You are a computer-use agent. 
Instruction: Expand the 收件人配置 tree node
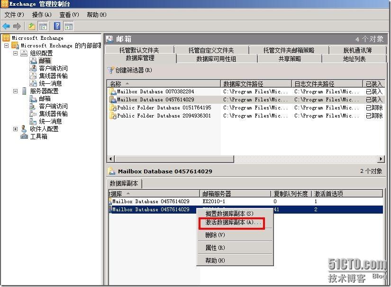(x=16, y=129)
